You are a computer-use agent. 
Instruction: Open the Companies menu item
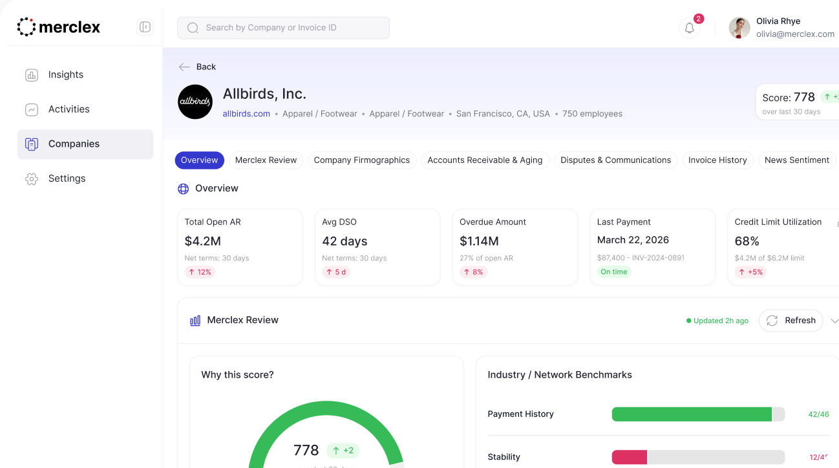pyautogui.click(x=85, y=144)
